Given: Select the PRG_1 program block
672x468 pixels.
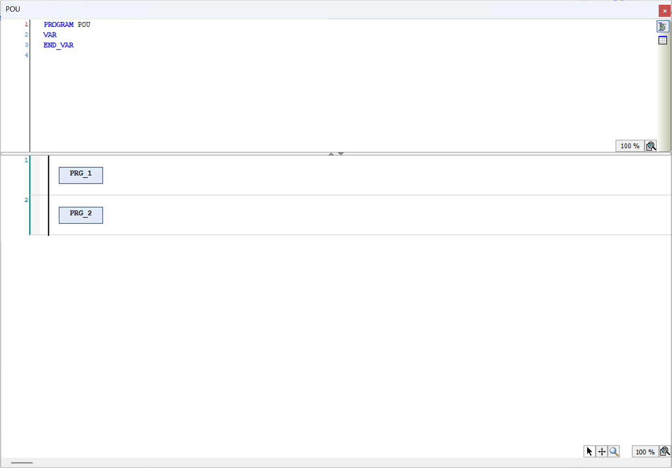Looking at the screenshot, I should [80, 175].
